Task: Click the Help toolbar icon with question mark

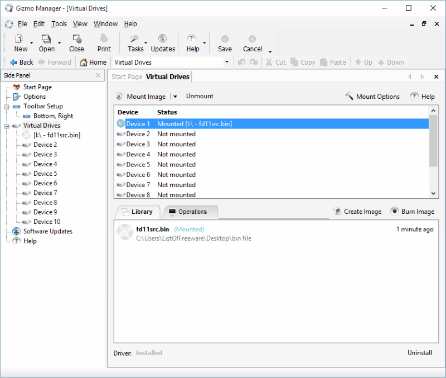Action: pos(191,39)
